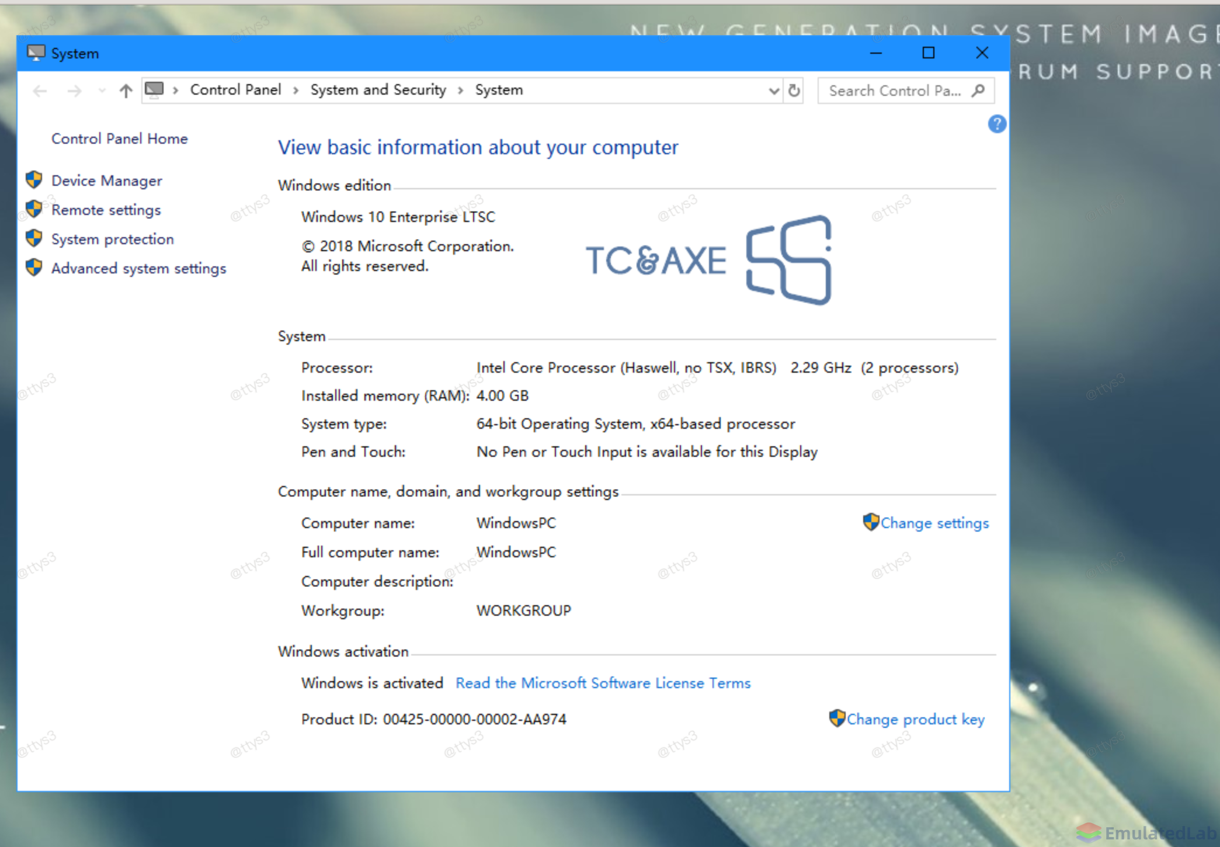Click shield icon beside Advanced system settings
The width and height of the screenshot is (1220, 847).
34,268
